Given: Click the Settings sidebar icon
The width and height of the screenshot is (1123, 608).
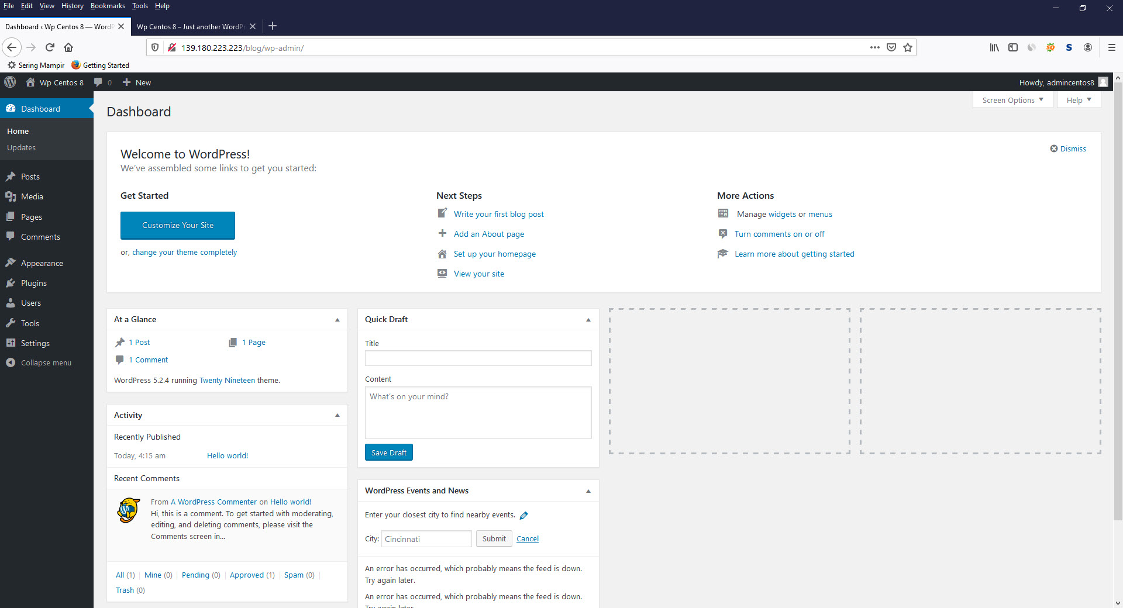Looking at the screenshot, I should 11,343.
